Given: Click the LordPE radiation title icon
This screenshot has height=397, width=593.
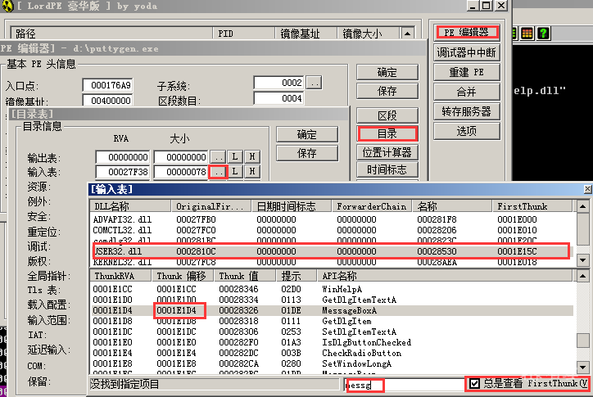Looking at the screenshot, I should 7,6.
